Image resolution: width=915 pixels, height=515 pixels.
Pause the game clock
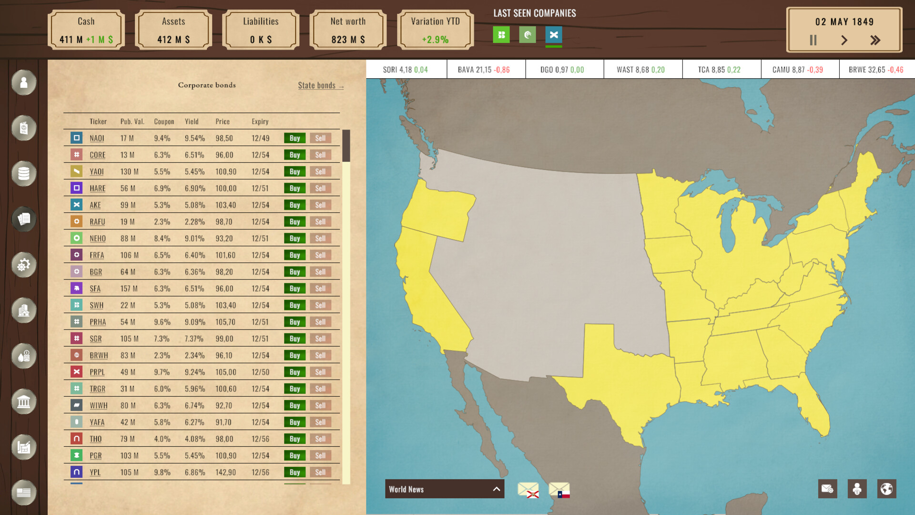click(813, 41)
